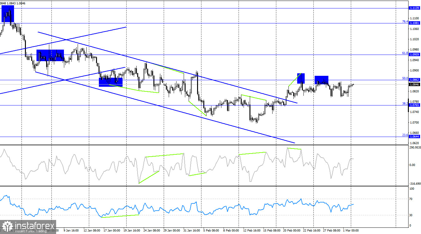The width and height of the screenshot is (421, 234).
Task: Click the 1.0959 price level label
Action: click(x=414, y=55)
